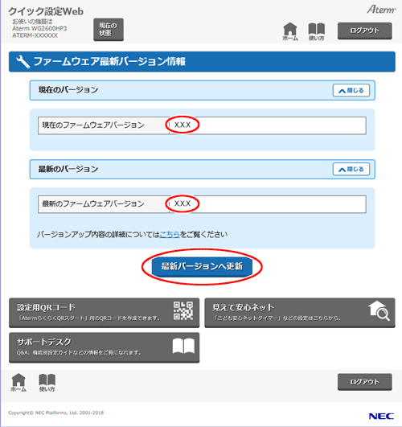402x427 pixels.
Task: Click the home icon in the bottom footer
Action: pos(18,382)
